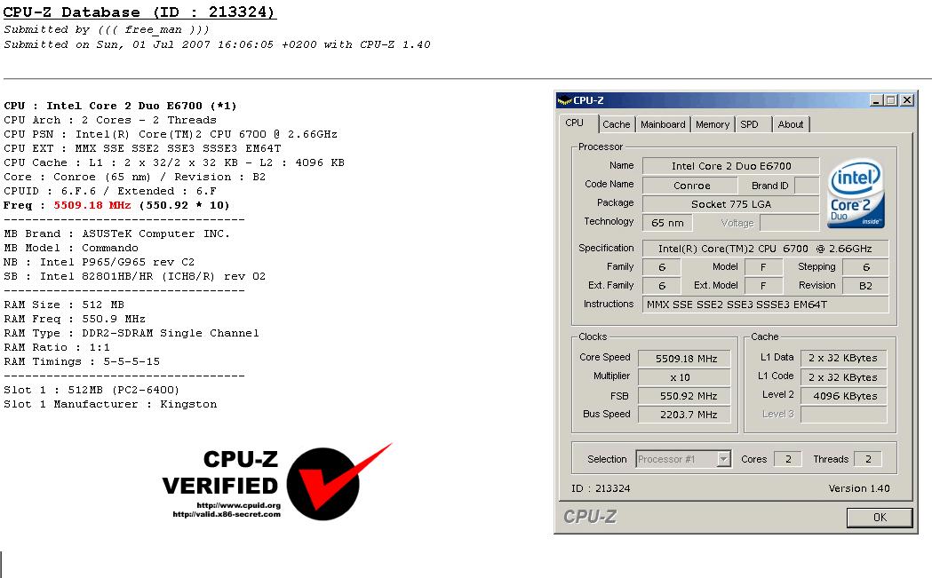Click L1 Data value 2 x 32 KBytes
Viewport: 932px width, 578px height.
[x=843, y=358]
